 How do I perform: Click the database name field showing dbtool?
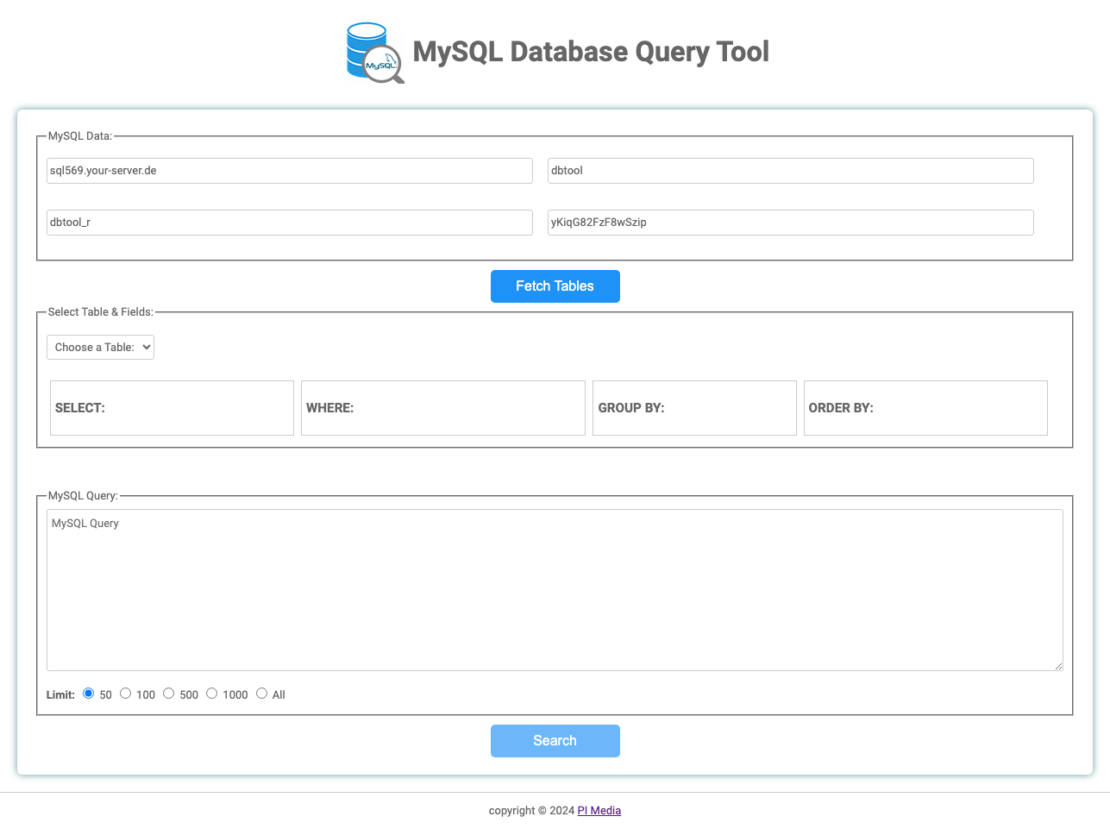[791, 171]
